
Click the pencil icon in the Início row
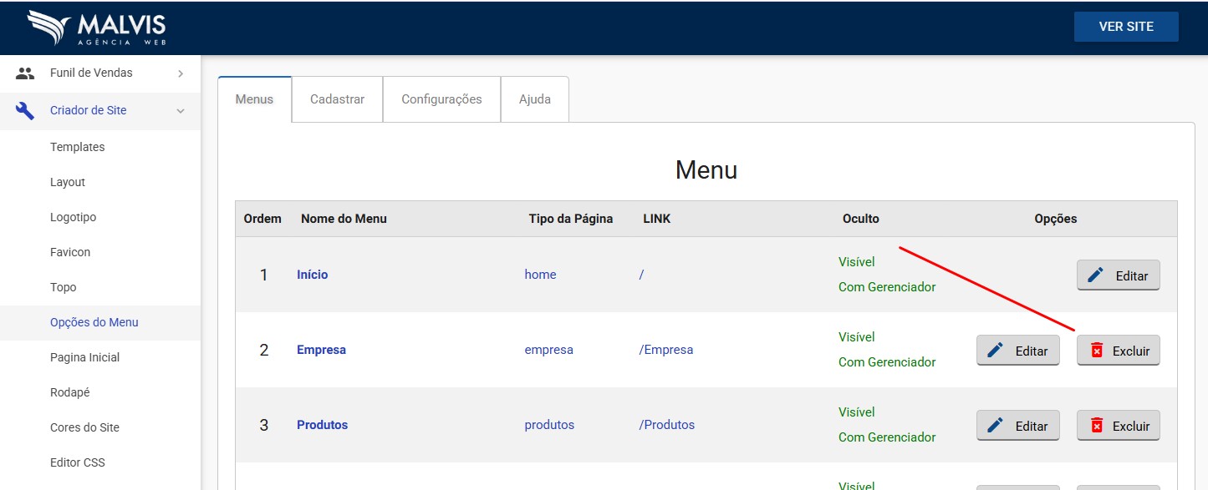coord(1096,275)
